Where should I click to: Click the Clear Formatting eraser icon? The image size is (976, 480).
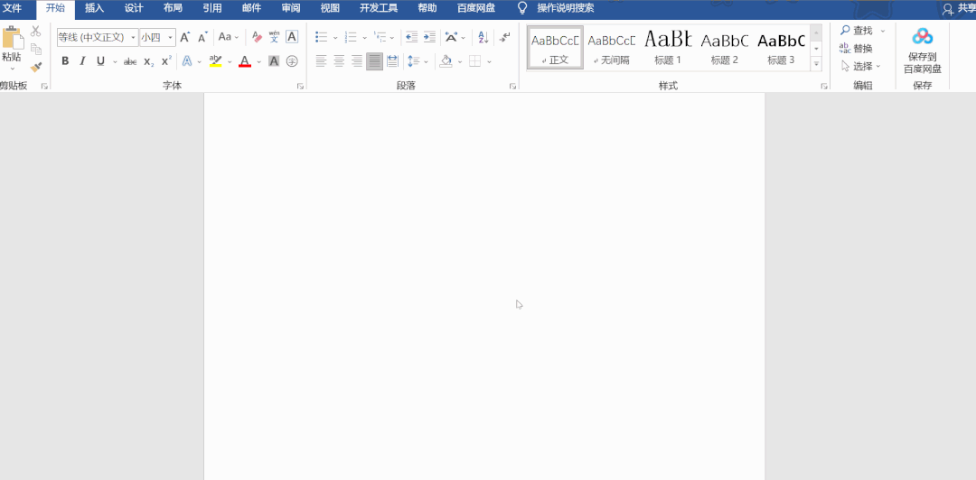[x=257, y=37]
